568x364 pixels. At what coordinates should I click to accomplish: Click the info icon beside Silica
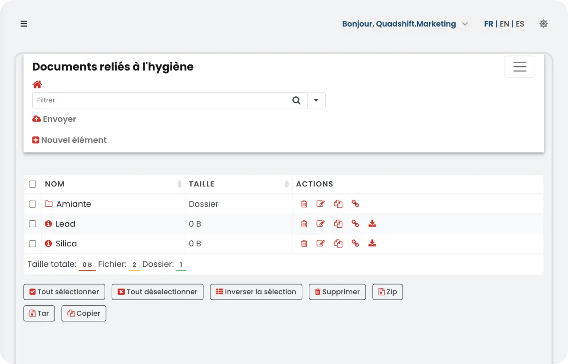point(49,243)
